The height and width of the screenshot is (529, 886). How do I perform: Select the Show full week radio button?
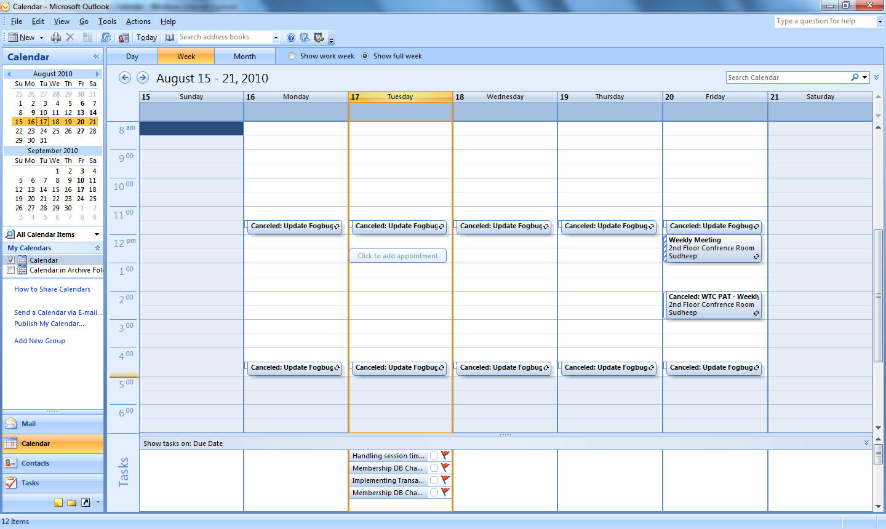pyautogui.click(x=365, y=56)
